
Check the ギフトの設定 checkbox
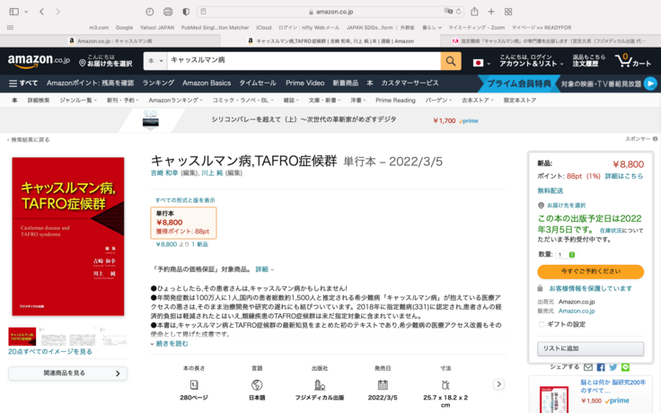tap(541, 324)
